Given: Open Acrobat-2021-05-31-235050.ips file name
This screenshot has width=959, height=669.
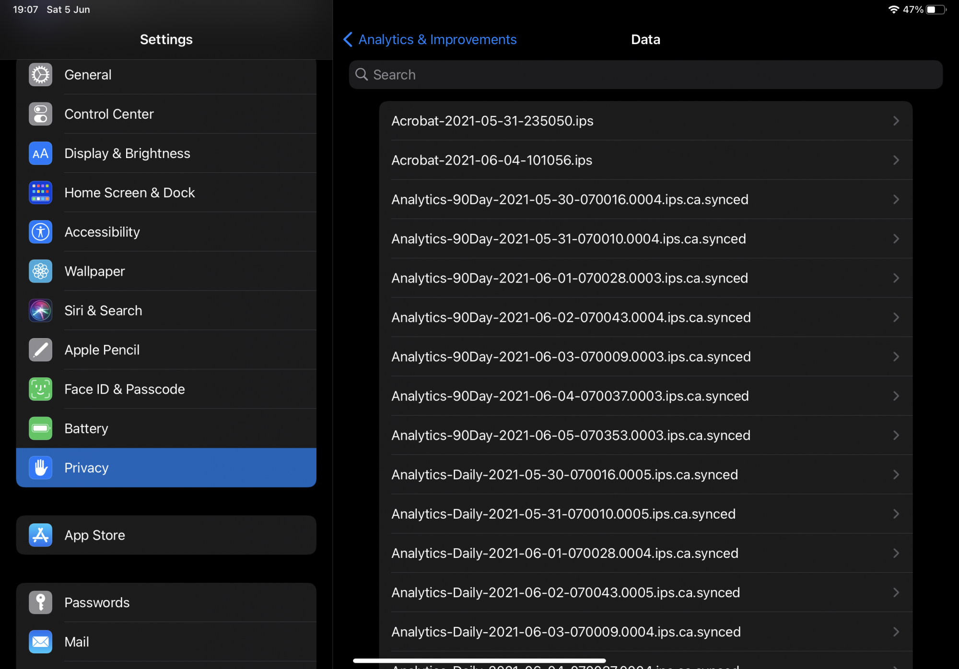Looking at the screenshot, I should (x=492, y=121).
